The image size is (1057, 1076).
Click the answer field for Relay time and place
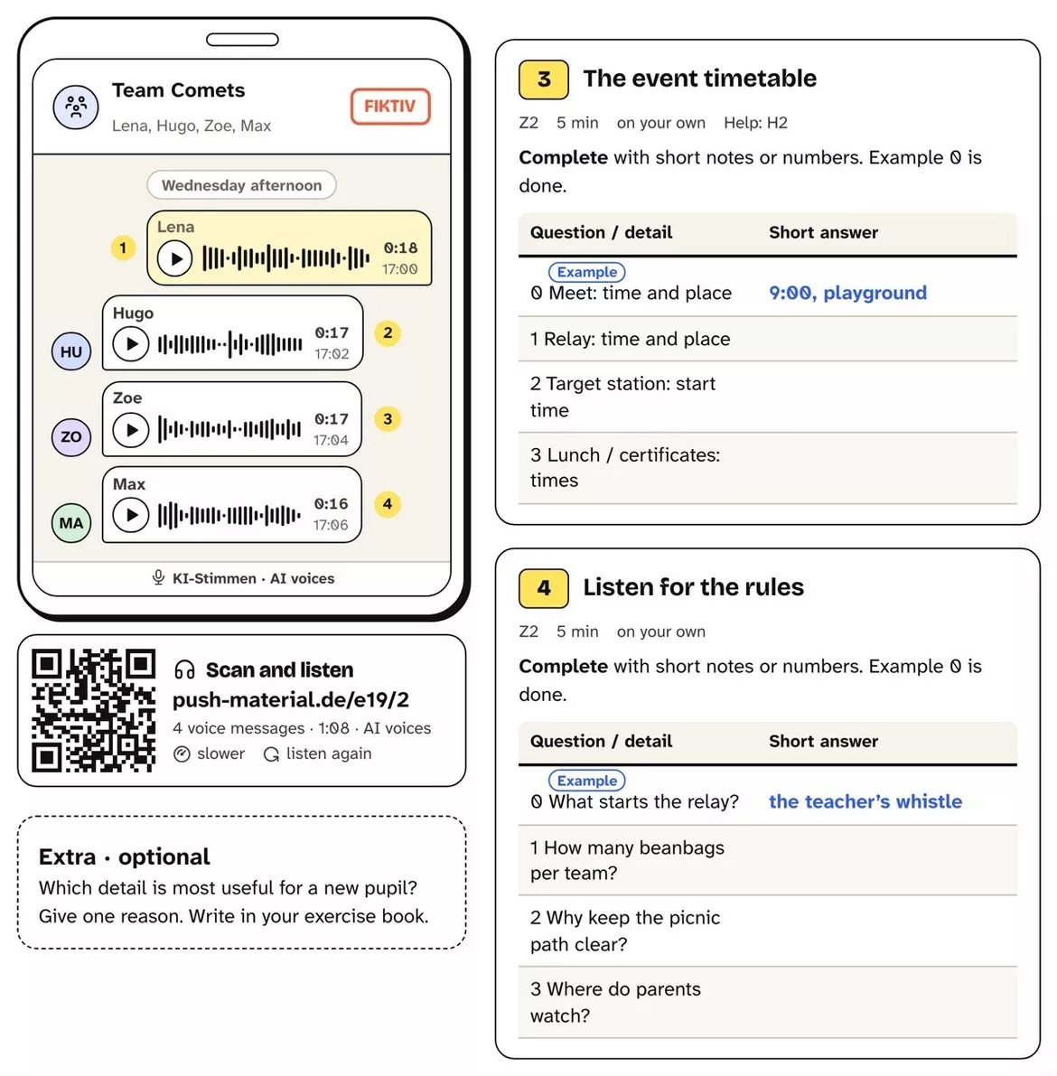point(893,339)
